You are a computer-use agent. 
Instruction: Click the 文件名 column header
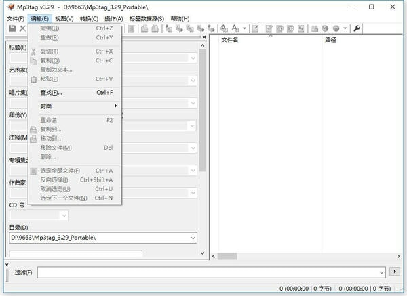tap(271, 40)
